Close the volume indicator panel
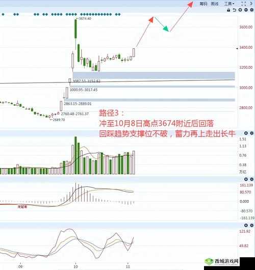 pyautogui.click(x=246, y=133)
